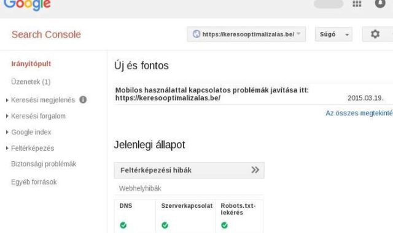This screenshot has height=233, width=393.
Task: Select Irányítópult in the sidebar
Action: (x=31, y=64)
